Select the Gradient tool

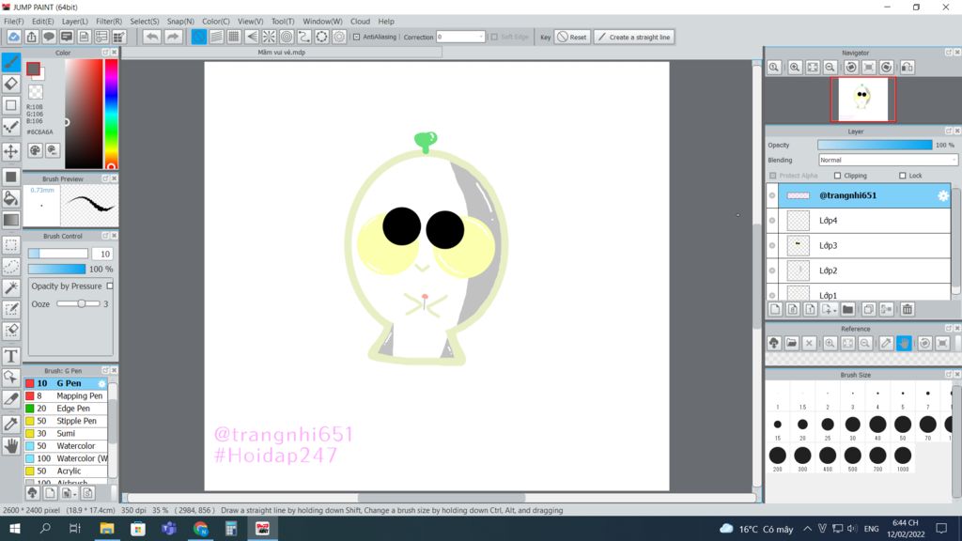[11, 219]
